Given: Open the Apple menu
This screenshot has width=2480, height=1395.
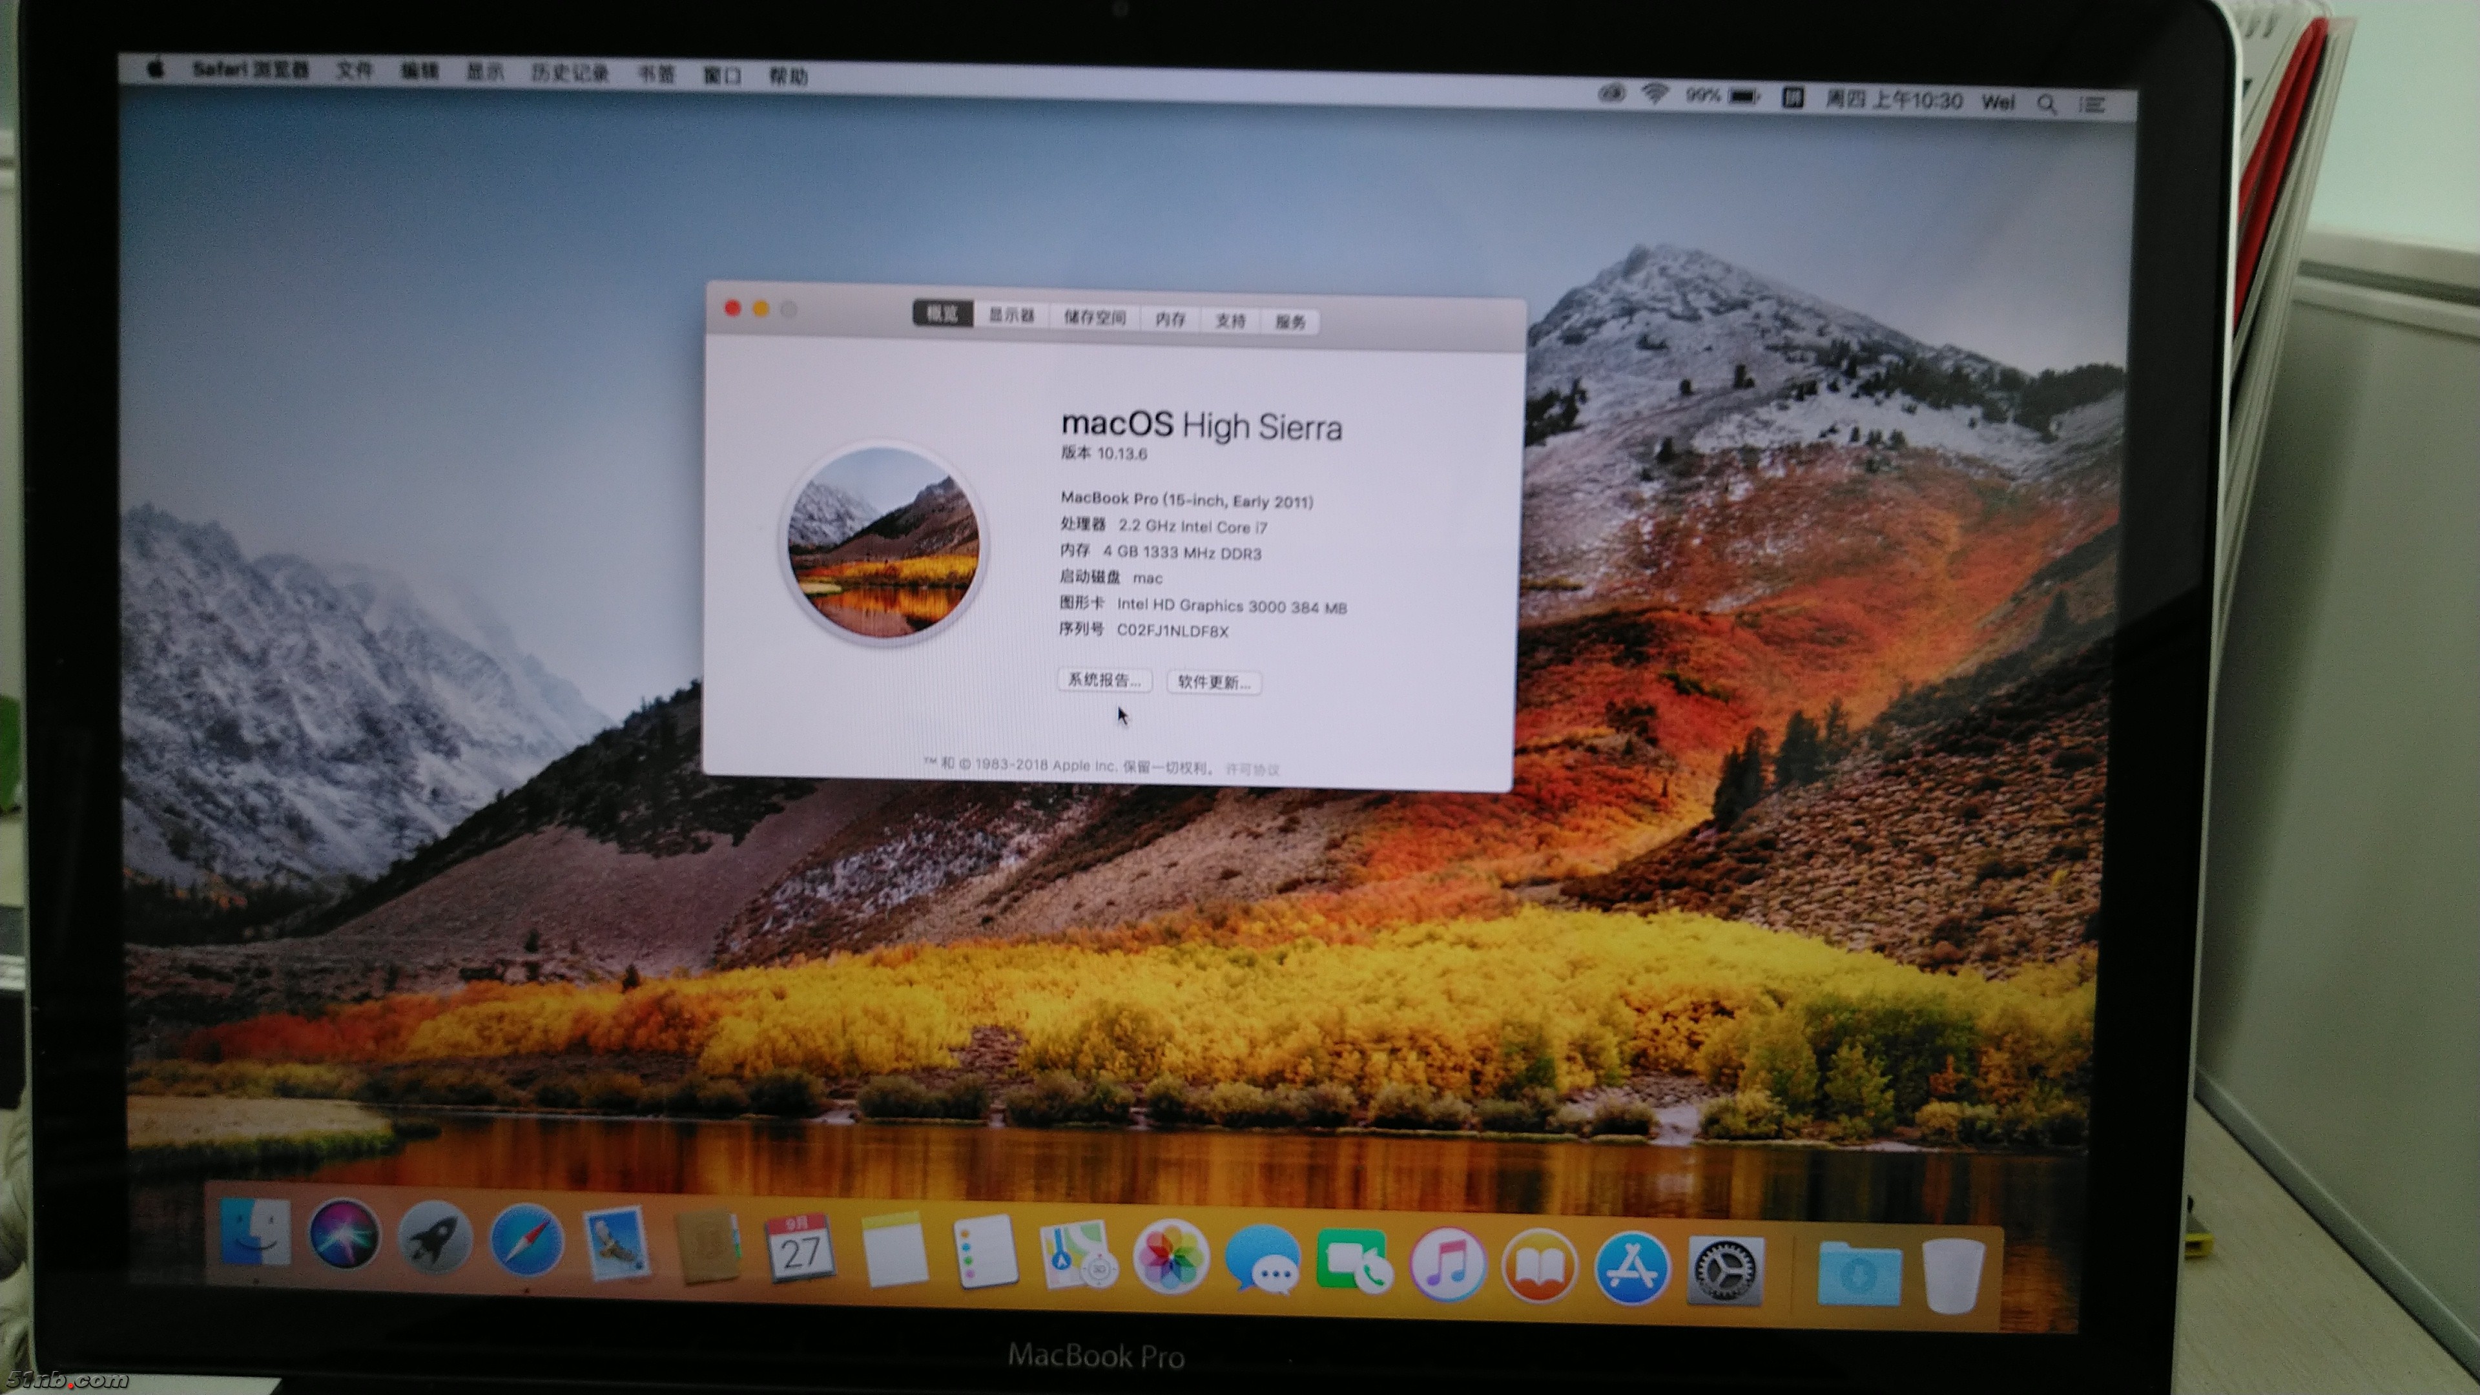Looking at the screenshot, I should pyautogui.click(x=155, y=68).
